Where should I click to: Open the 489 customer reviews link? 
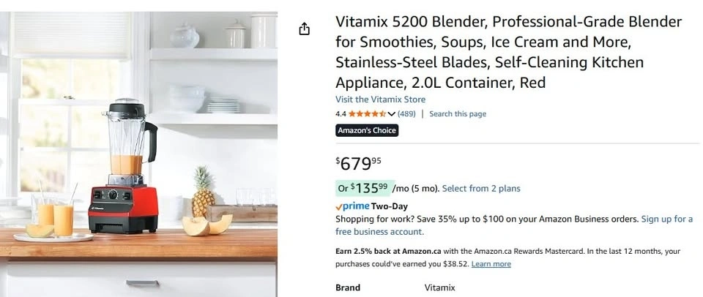click(406, 114)
